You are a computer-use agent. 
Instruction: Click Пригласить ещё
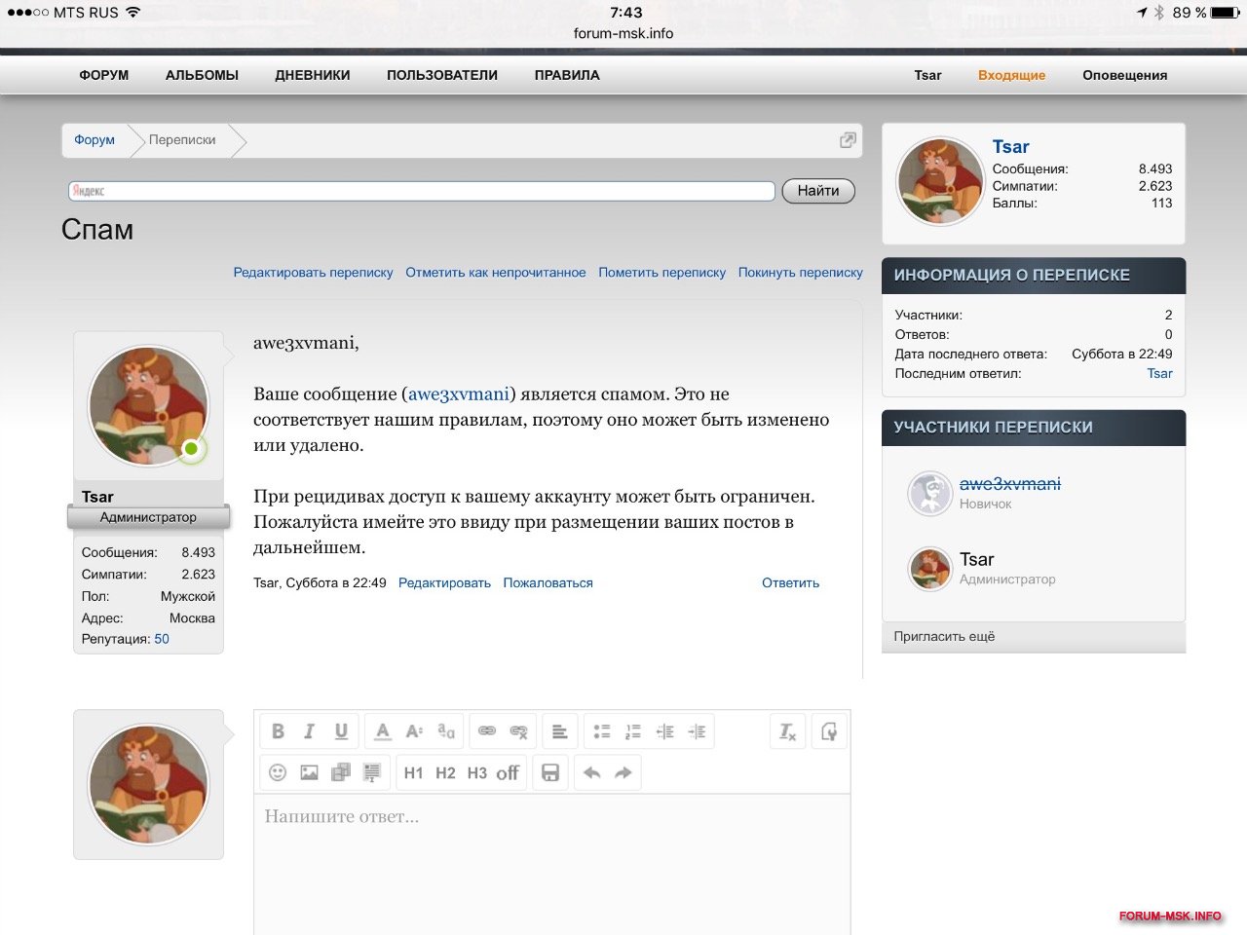(x=944, y=636)
